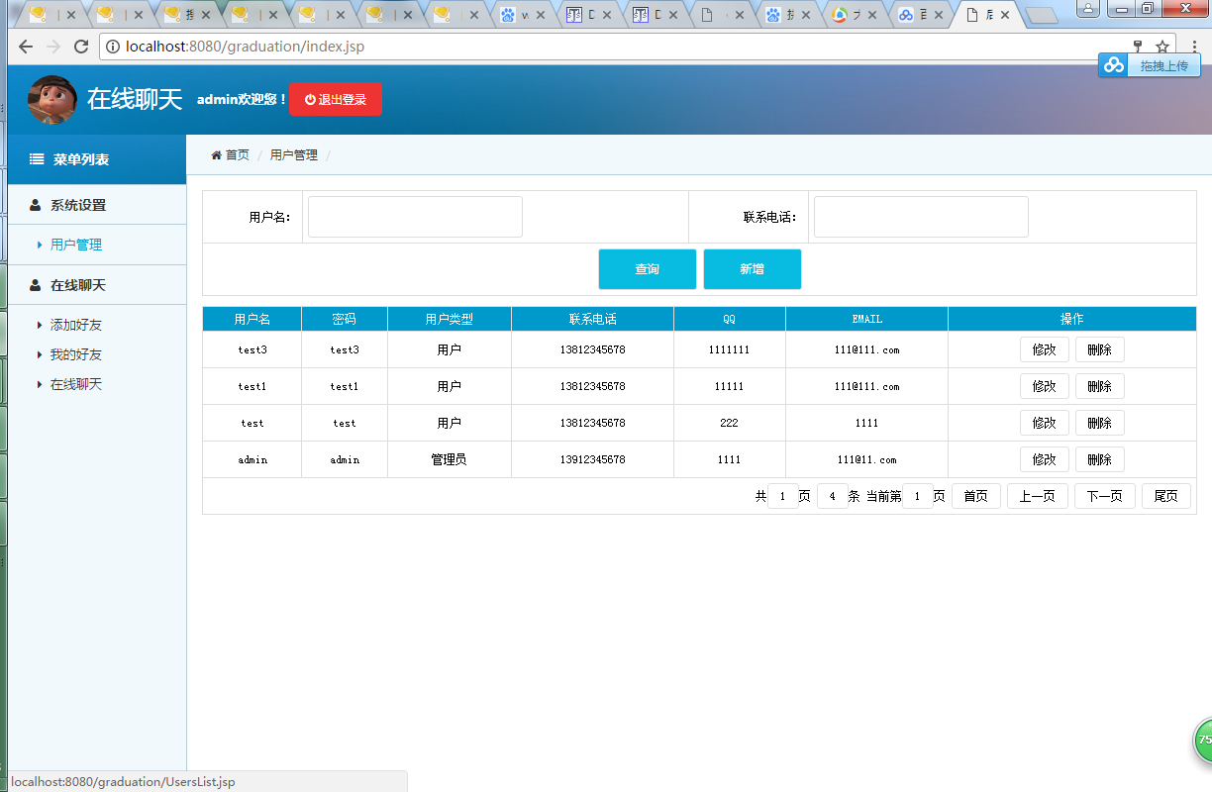Click 上一页 pagination button
1212x792 pixels.
coord(1038,496)
